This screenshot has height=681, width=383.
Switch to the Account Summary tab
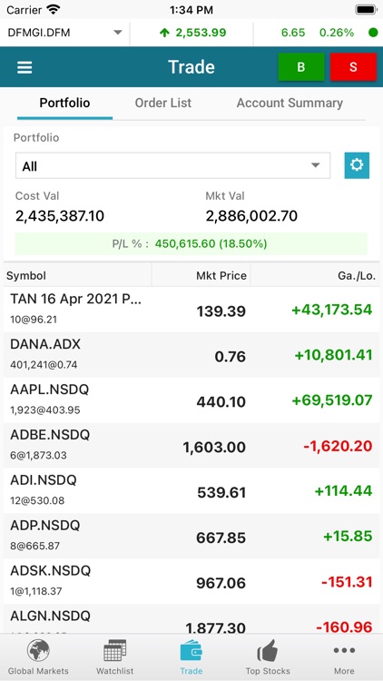click(290, 103)
